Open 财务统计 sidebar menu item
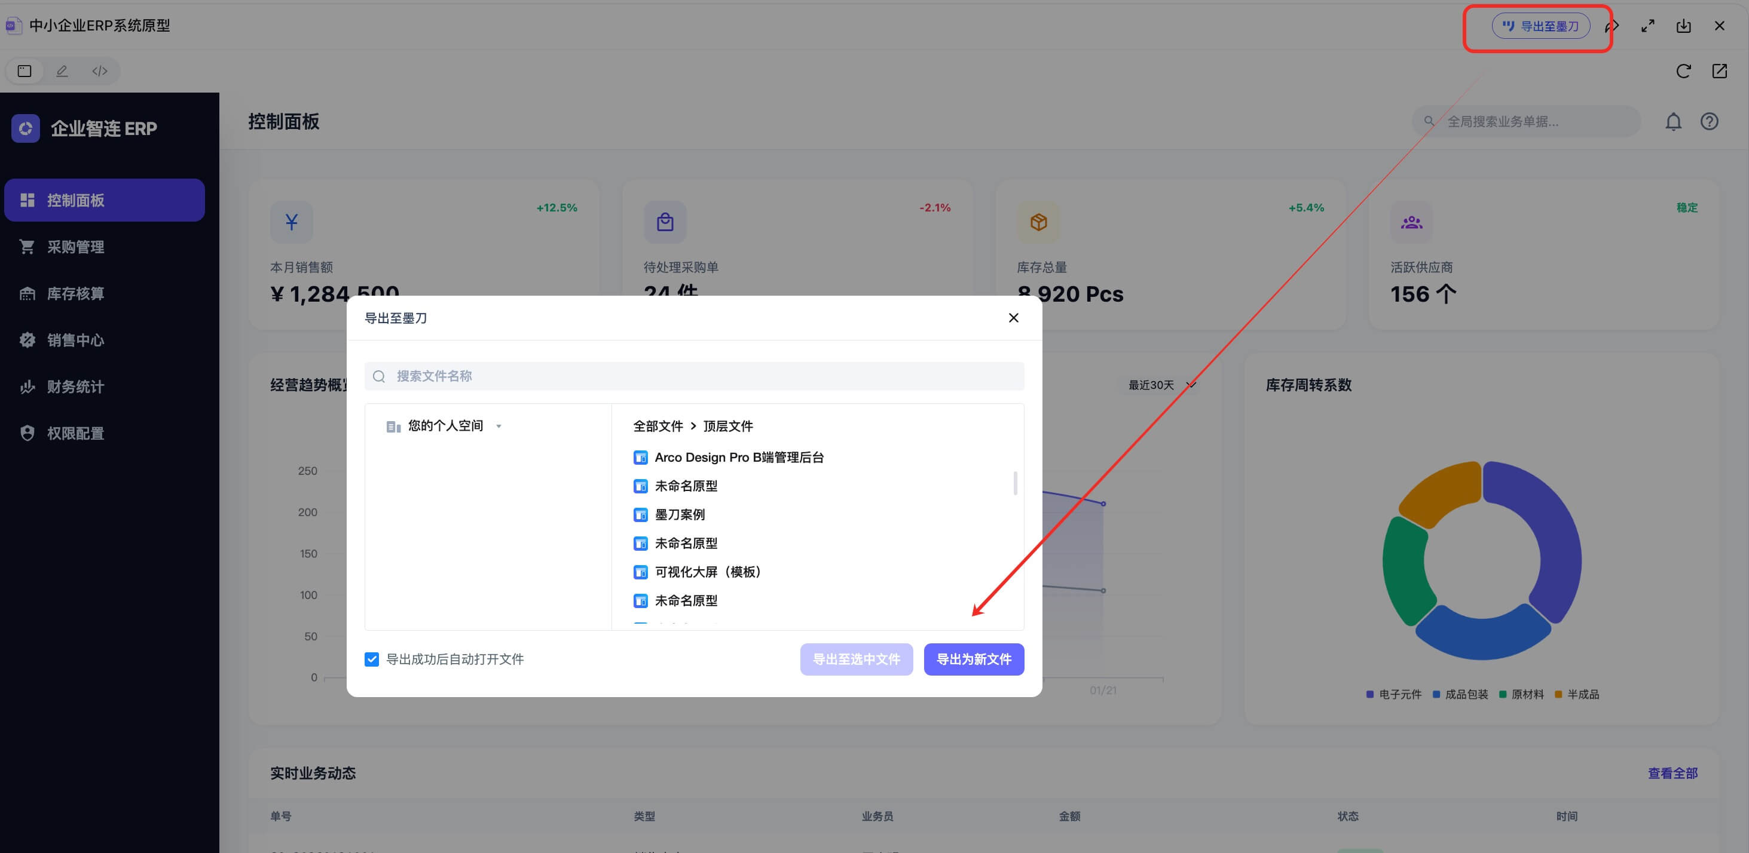Viewport: 1749px width, 853px height. [x=75, y=387]
